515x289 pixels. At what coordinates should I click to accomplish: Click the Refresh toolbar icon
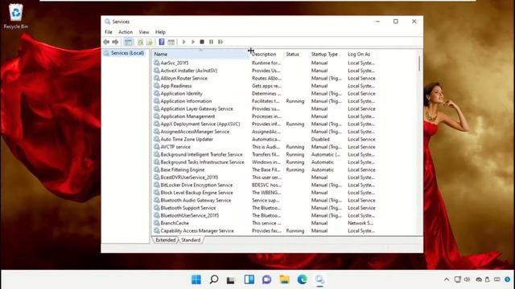[140, 42]
